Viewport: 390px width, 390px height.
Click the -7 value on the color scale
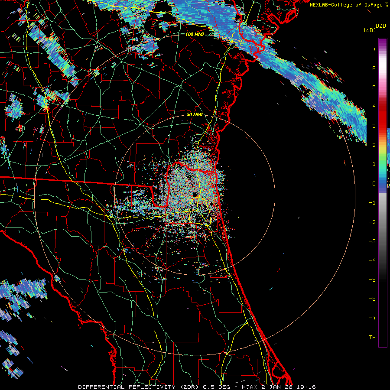(372, 318)
